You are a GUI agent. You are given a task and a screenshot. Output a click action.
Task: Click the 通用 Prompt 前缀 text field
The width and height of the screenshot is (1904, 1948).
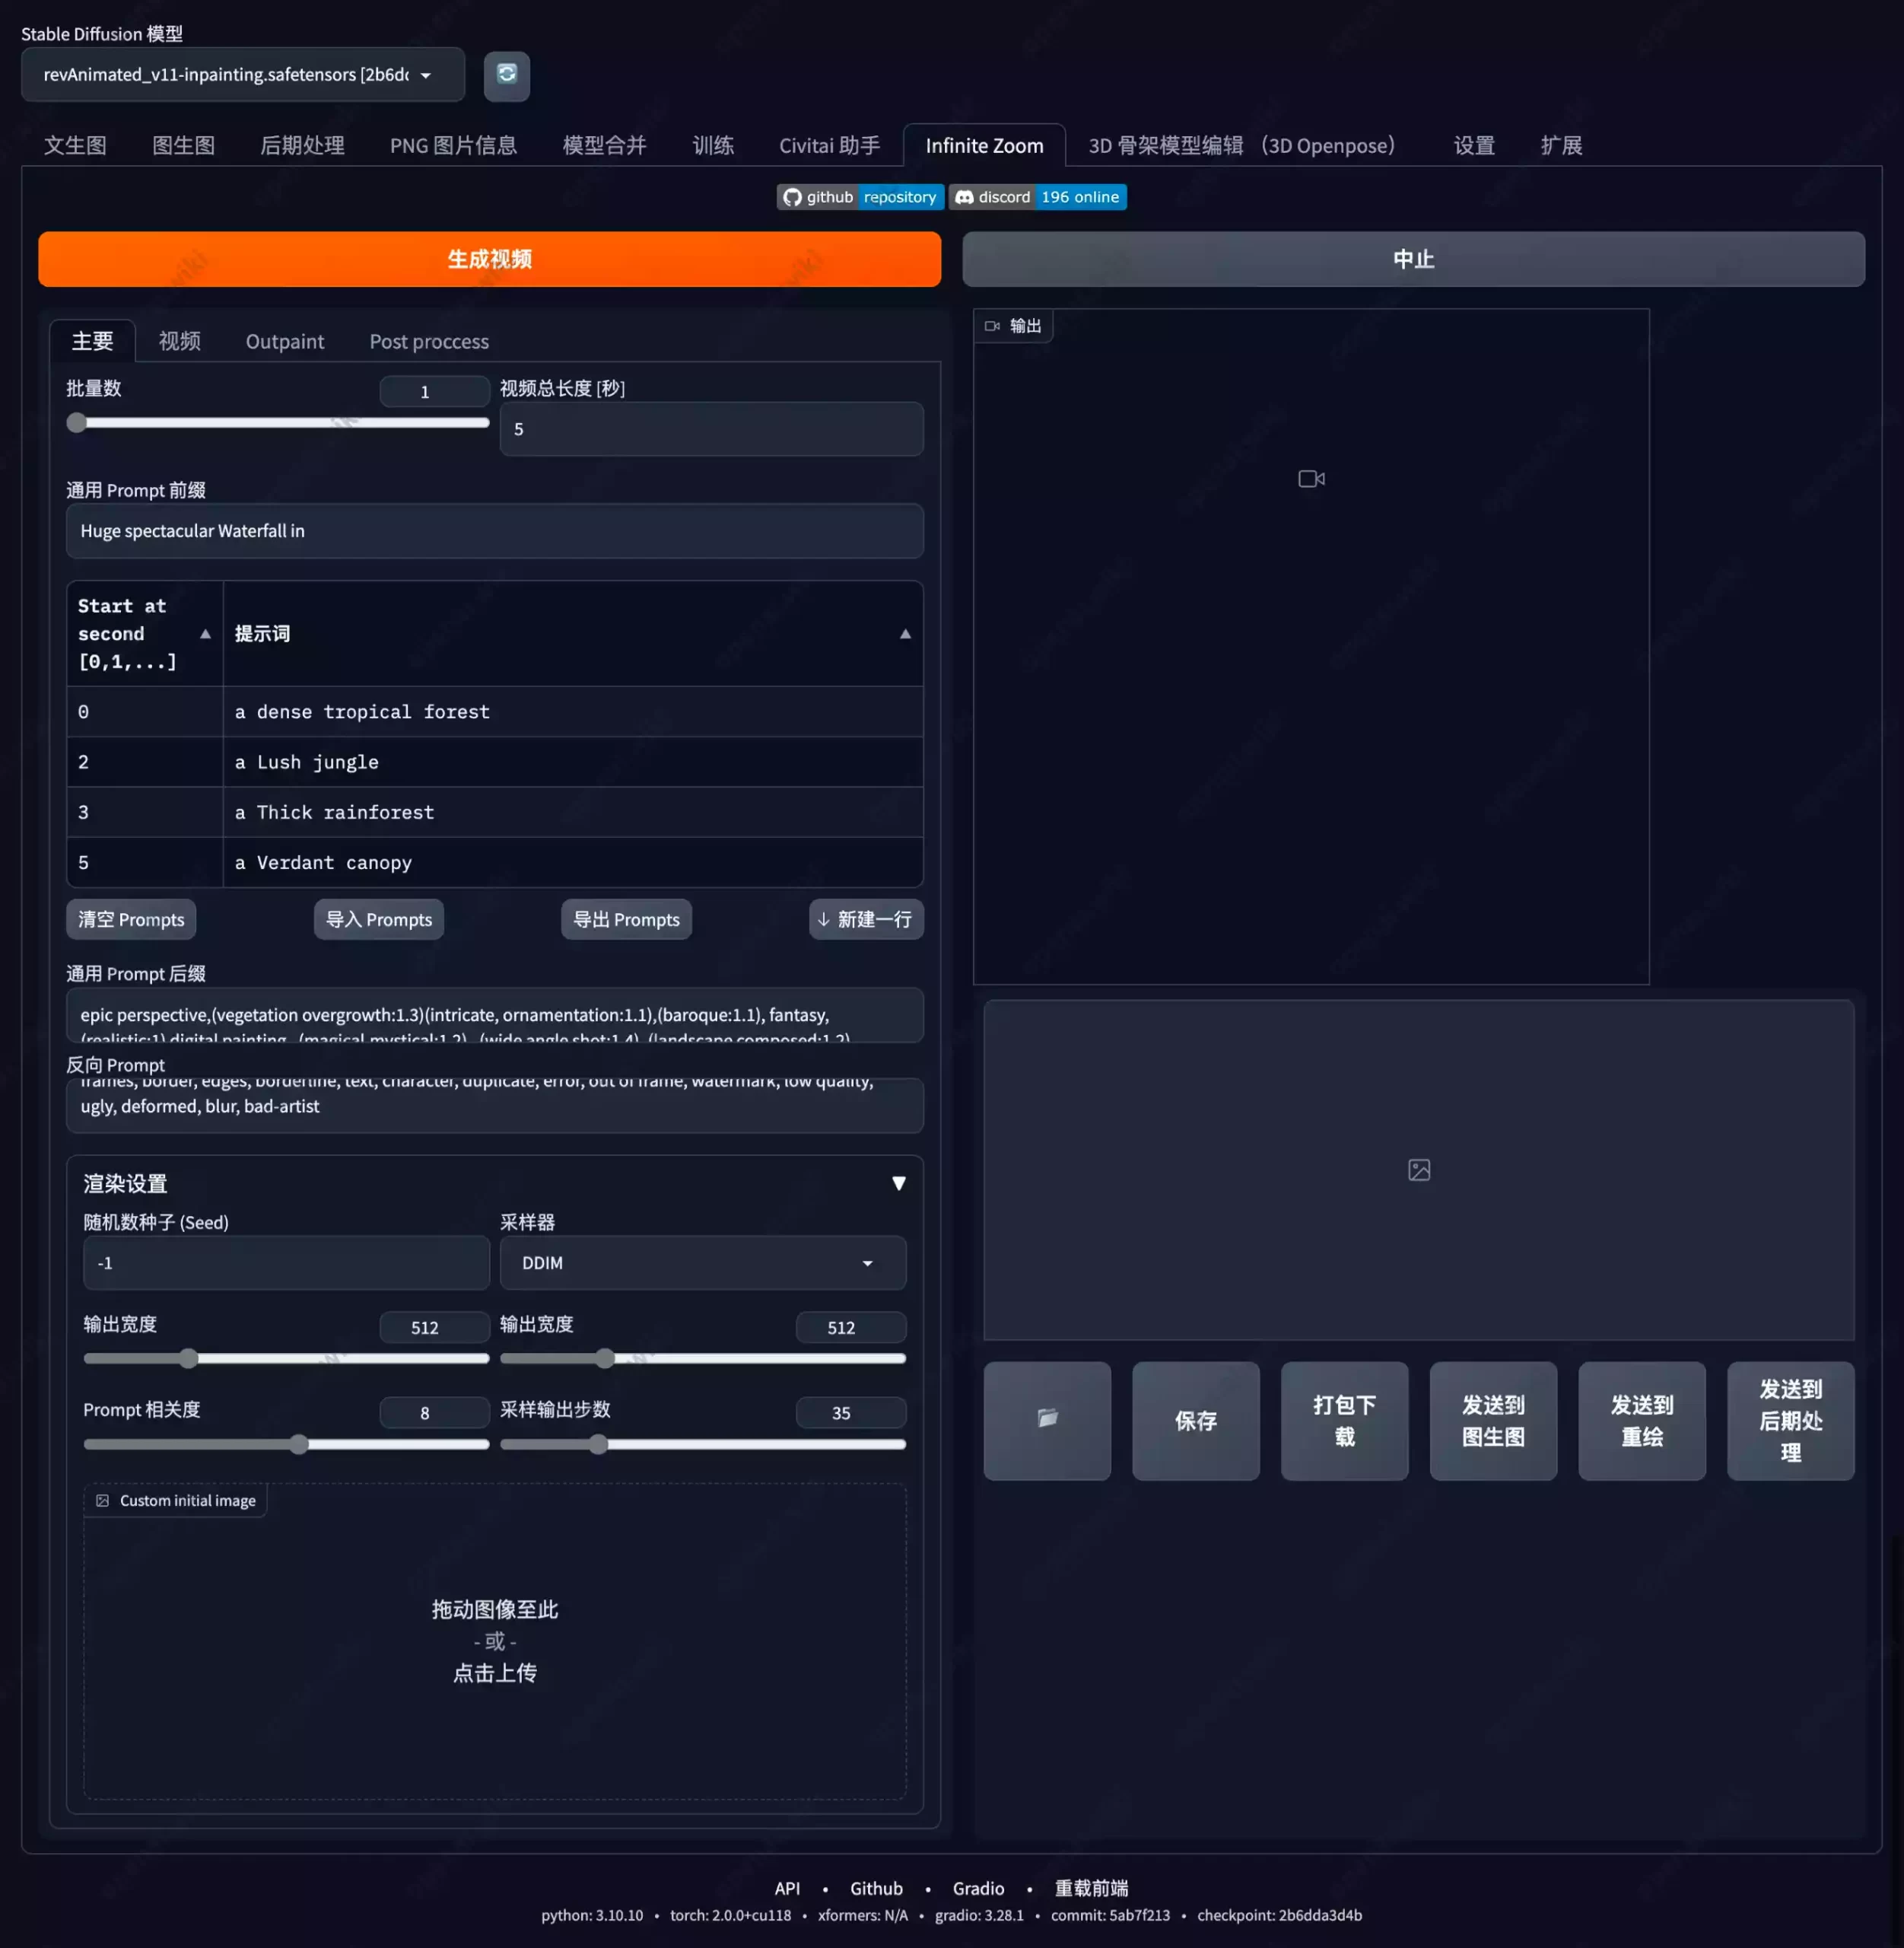[495, 531]
